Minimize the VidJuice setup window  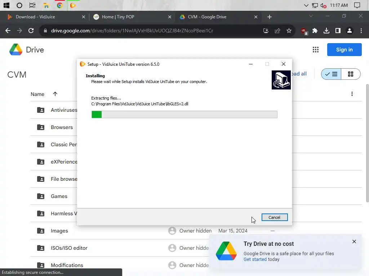pyautogui.click(x=251, y=64)
